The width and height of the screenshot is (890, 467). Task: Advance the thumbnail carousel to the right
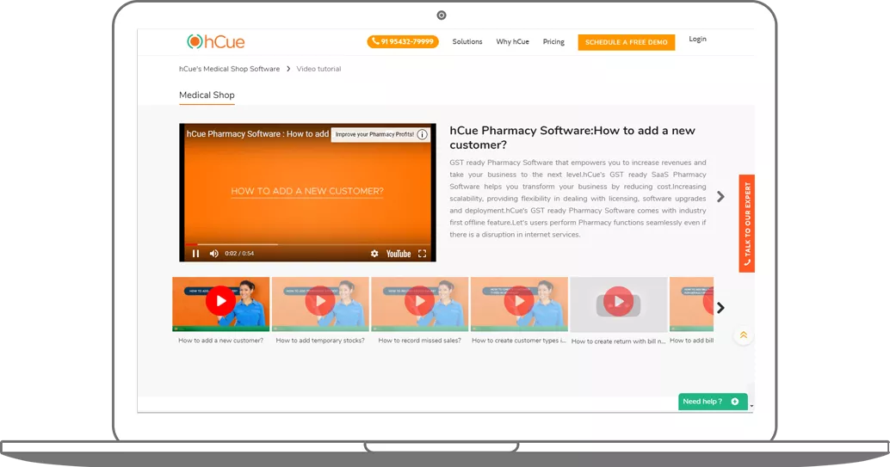pyautogui.click(x=720, y=308)
